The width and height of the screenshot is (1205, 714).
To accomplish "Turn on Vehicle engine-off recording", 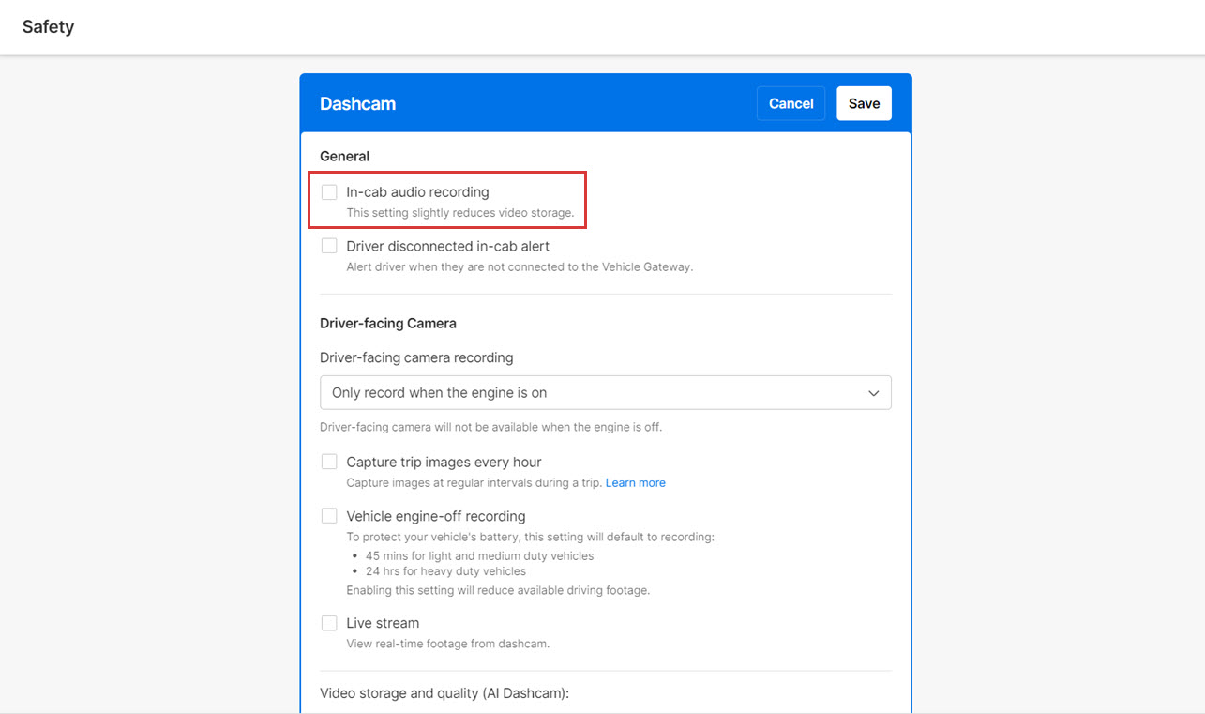I will pyautogui.click(x=329, y=515).
